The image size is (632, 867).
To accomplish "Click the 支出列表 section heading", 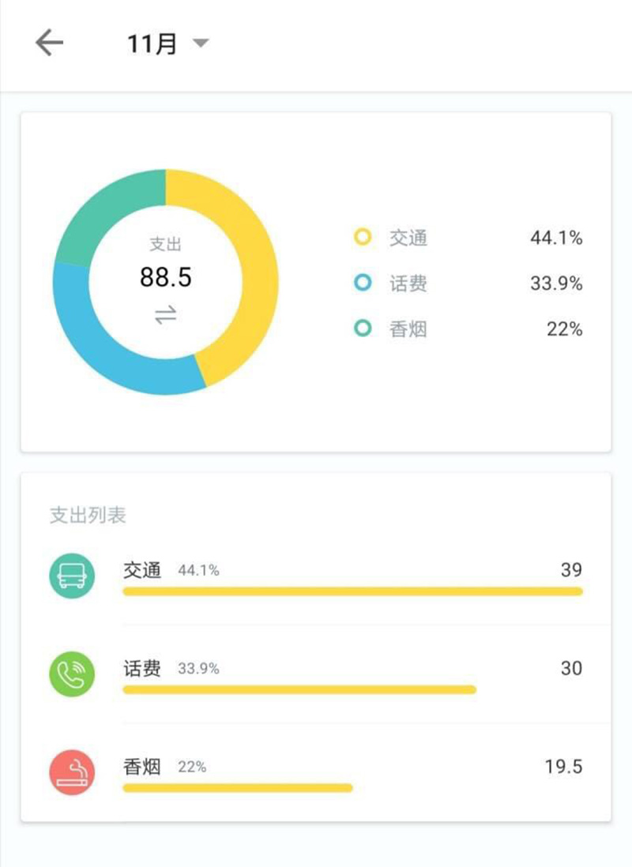I will coord(88,515).
